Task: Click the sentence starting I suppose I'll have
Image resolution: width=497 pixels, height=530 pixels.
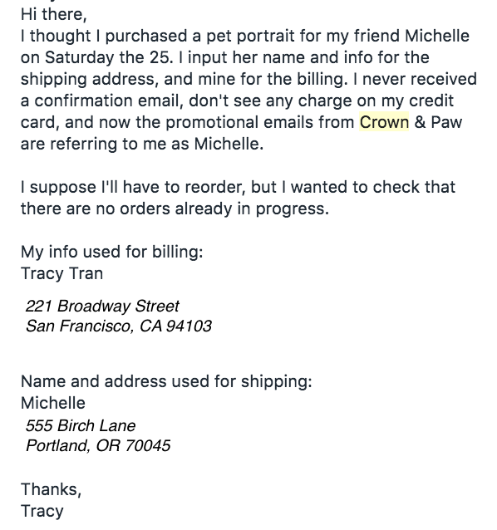Action: coord(238,198)
